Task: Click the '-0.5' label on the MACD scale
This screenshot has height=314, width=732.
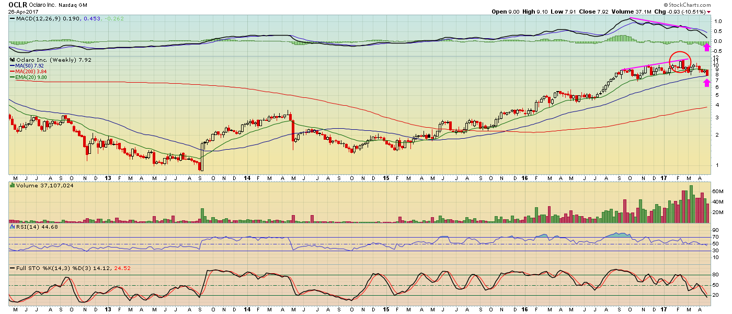Action: pos(717,51)
